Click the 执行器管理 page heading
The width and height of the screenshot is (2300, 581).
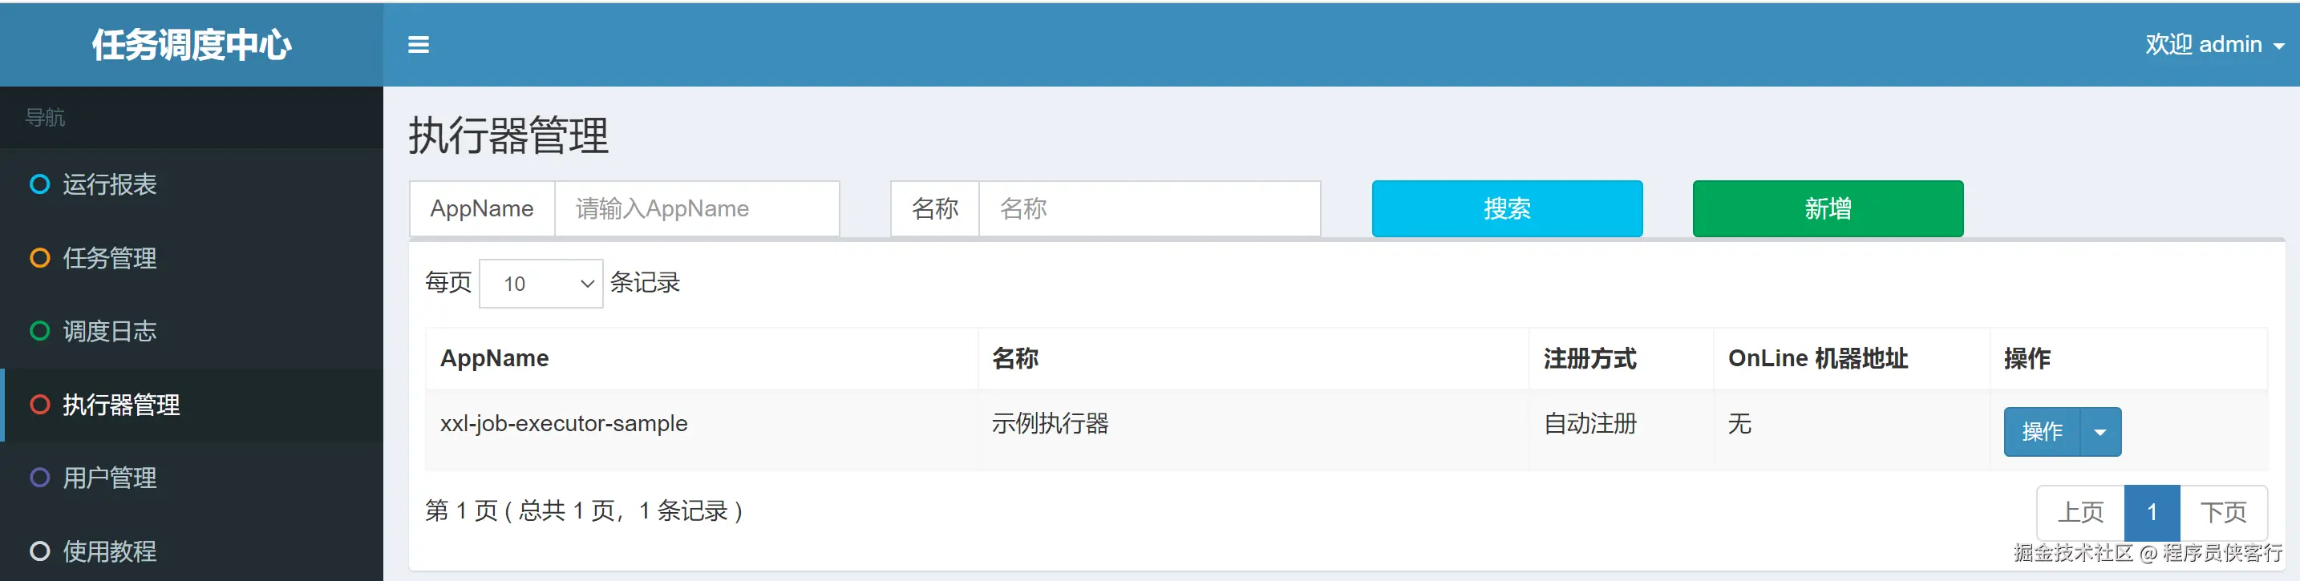click(508, 136)
